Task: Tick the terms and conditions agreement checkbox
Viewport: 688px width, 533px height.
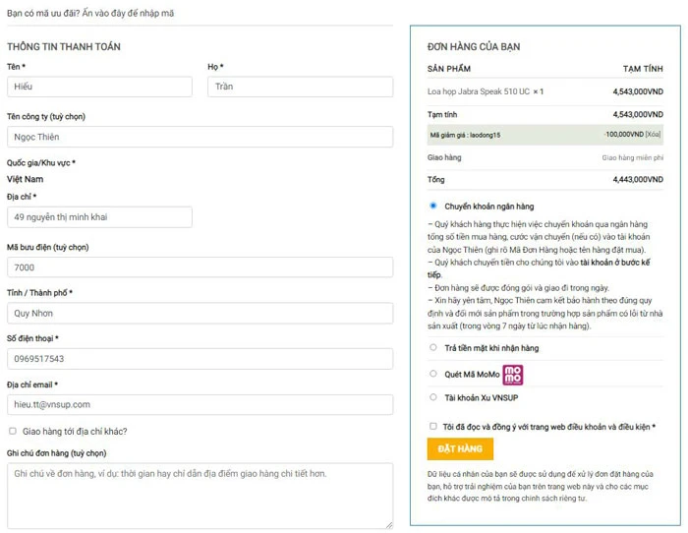Action: 433,427
